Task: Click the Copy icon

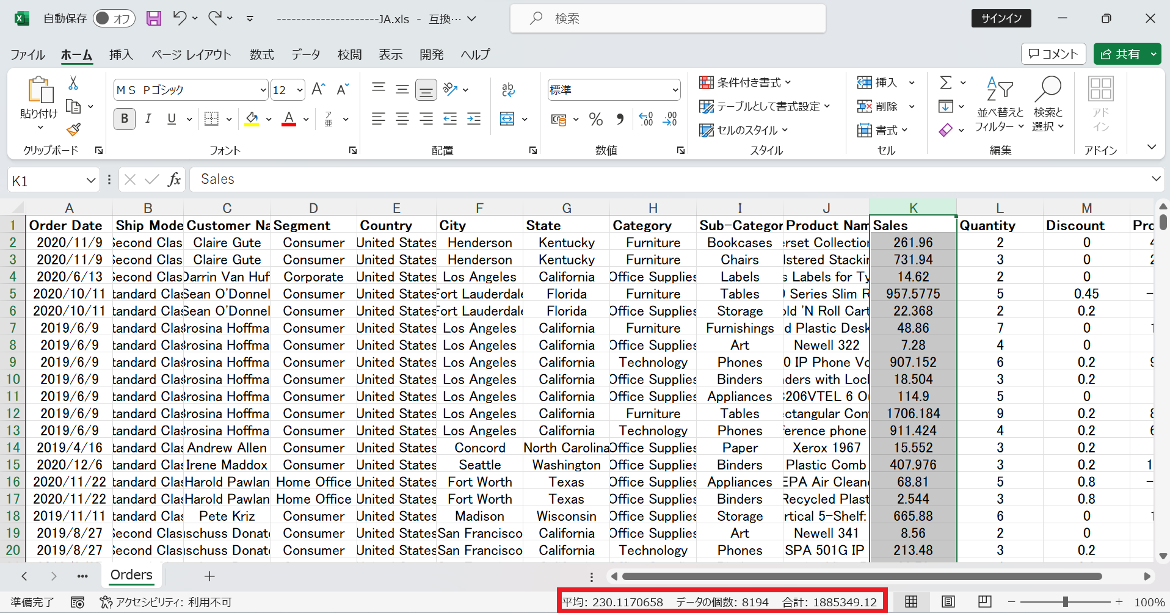Action: tap(73, 106)
